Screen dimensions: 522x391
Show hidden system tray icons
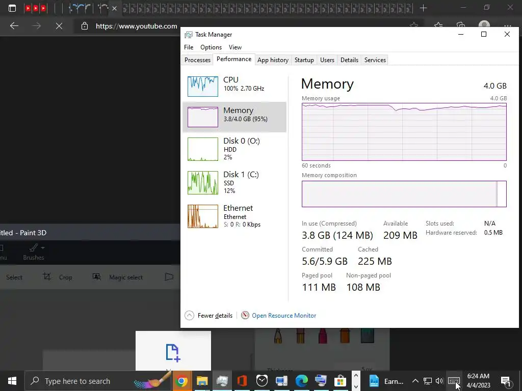(x=415, y=381)
